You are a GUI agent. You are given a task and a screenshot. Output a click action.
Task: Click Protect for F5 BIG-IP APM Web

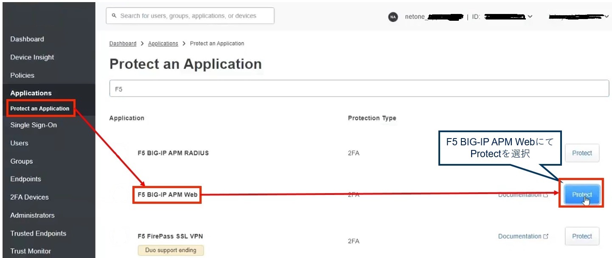click(x=582, y=195)
